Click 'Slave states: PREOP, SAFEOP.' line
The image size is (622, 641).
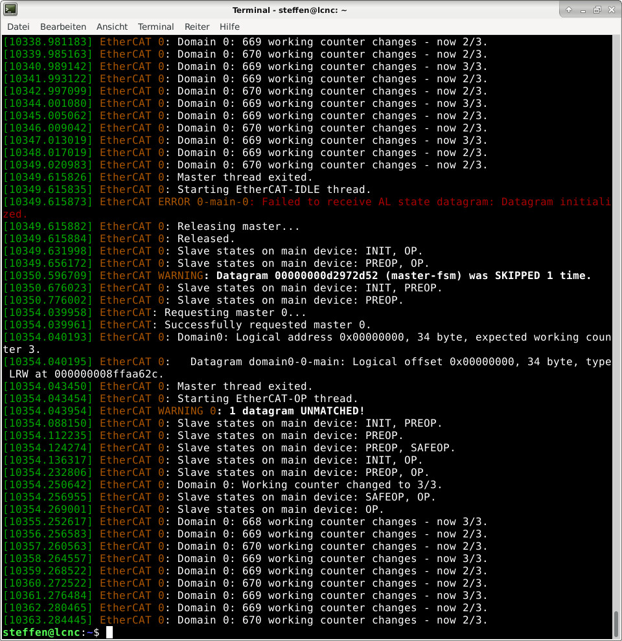click(x=229, y=447)
